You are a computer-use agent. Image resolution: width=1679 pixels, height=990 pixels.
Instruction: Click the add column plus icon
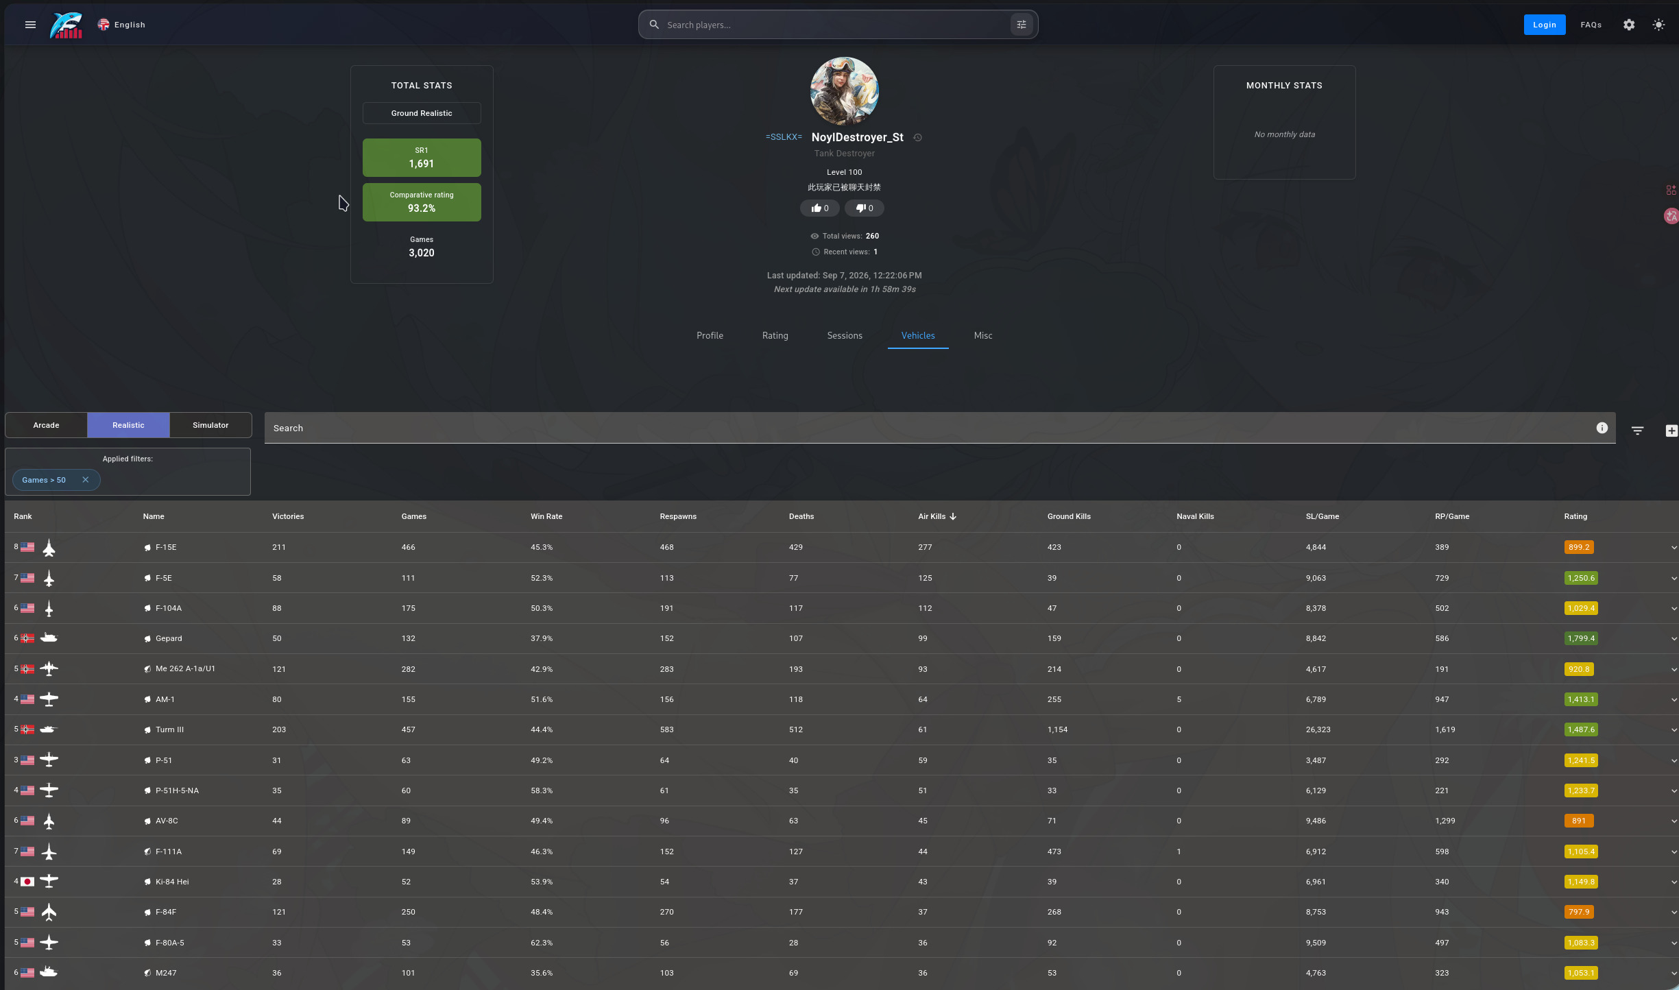pyautogui.click(x=1671, y=431)
